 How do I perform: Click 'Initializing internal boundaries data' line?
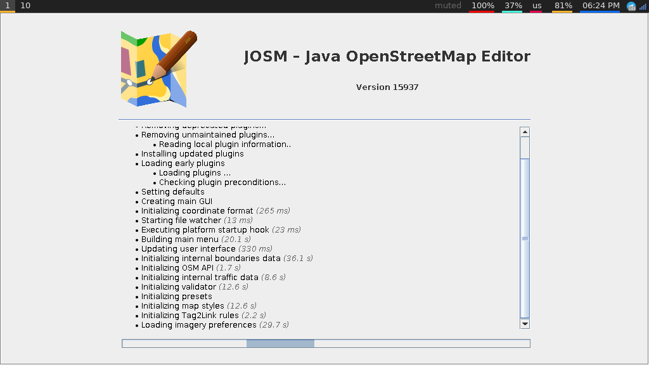coord(227,259)
